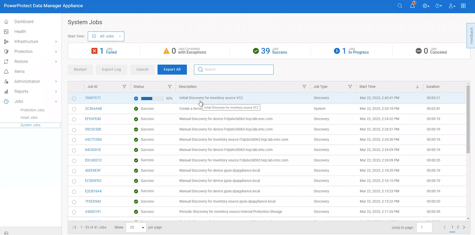Select radio button for job A0C7C0D6
475x235 pixels.
click(x=74, y=140)
